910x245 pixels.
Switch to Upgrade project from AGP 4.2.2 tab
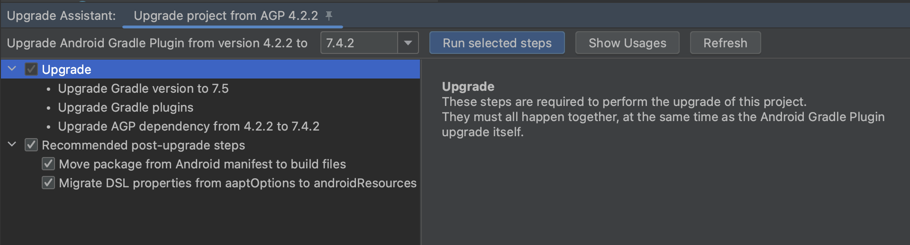(x=226, y=16)
